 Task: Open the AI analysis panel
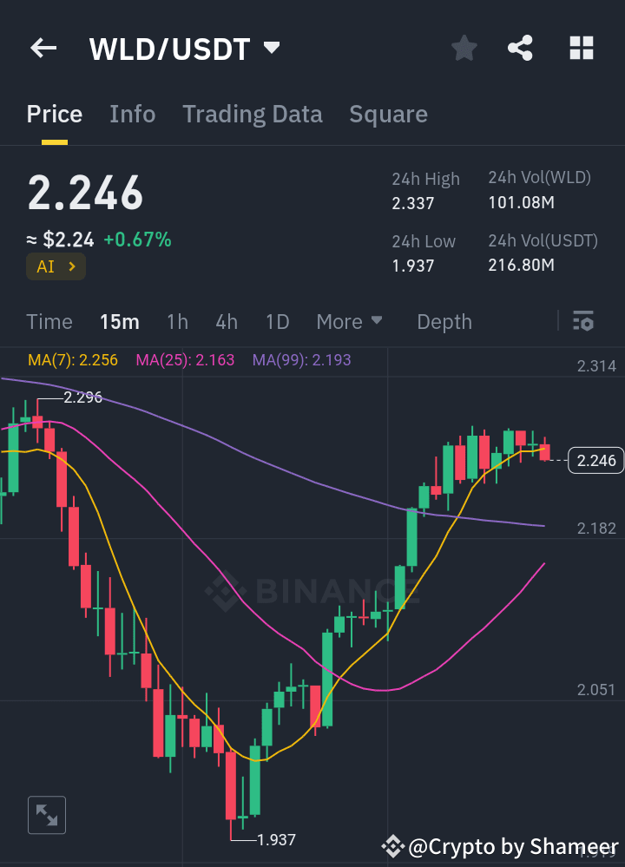click(x=56, y=266)
